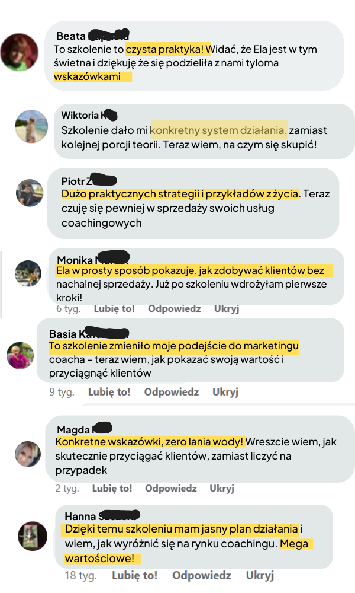355x593 pixels.
Task: Hide Magda's comment with Ukryj
Action: 222,488
